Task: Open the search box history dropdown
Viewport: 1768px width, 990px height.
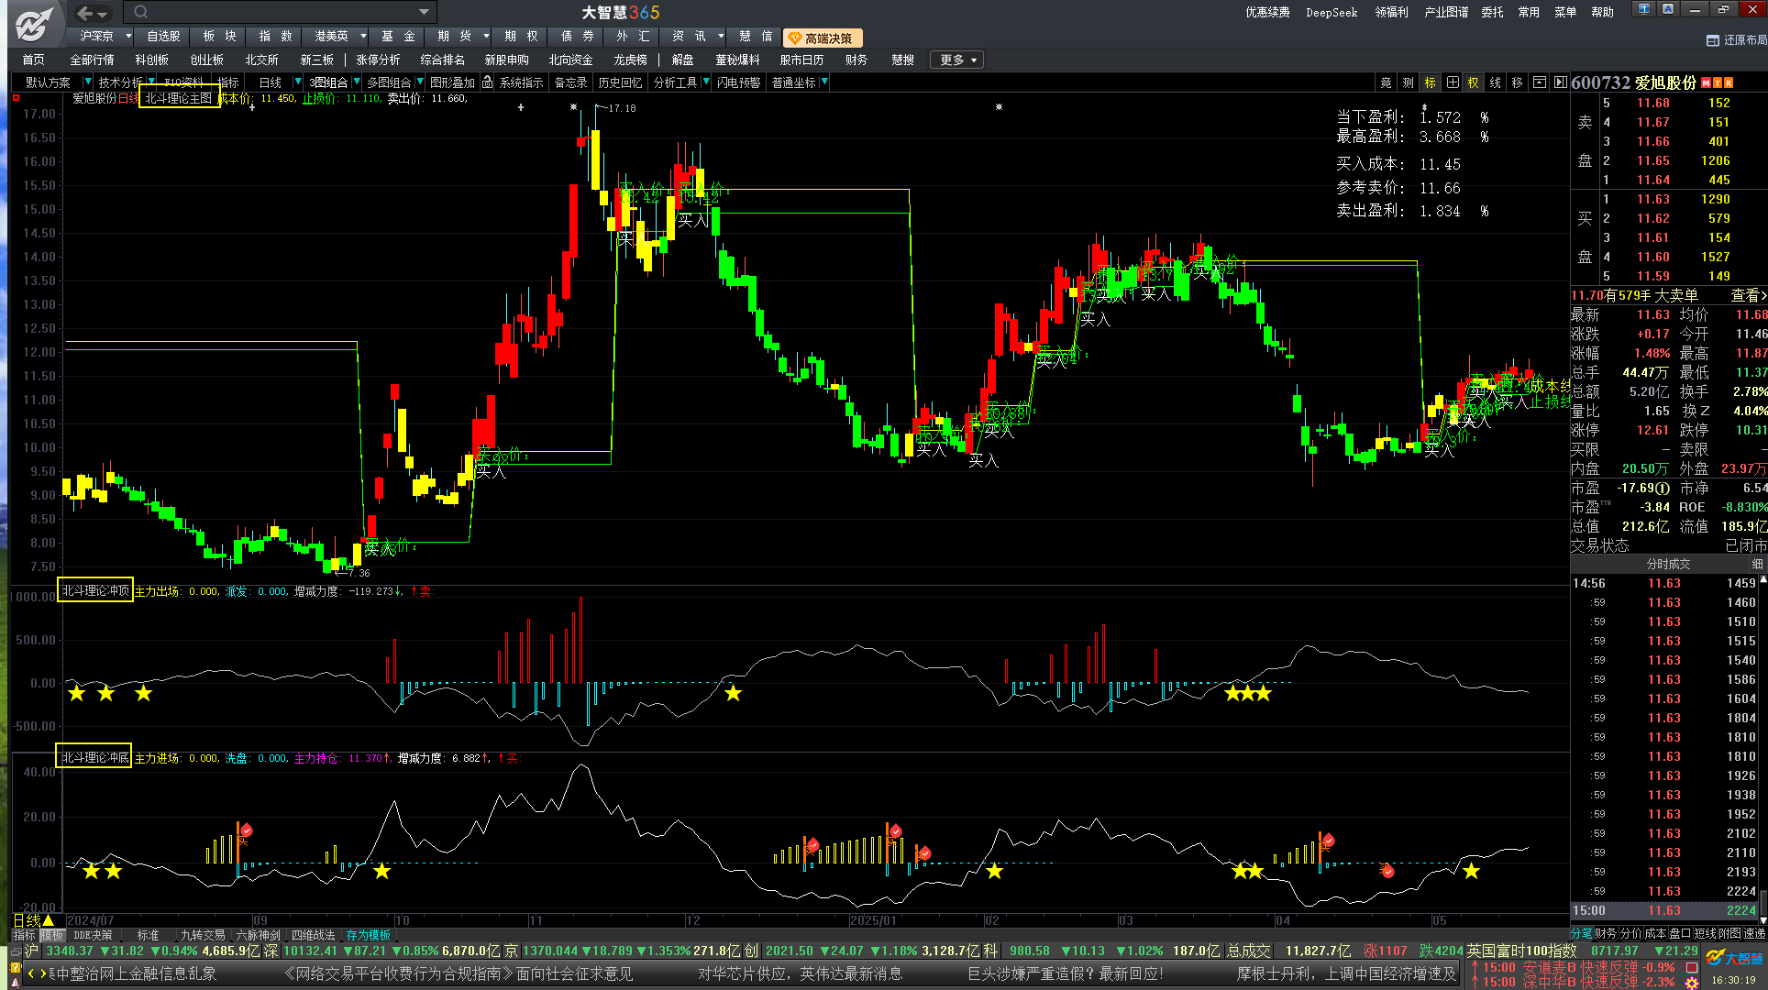Action: tap(424, 12)
